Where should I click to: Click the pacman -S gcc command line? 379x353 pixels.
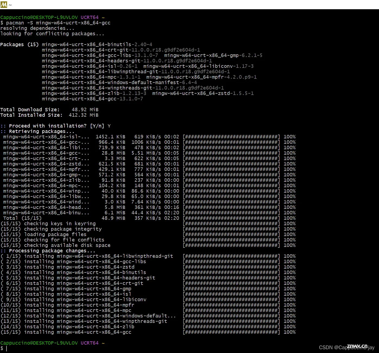click(55, 23)
